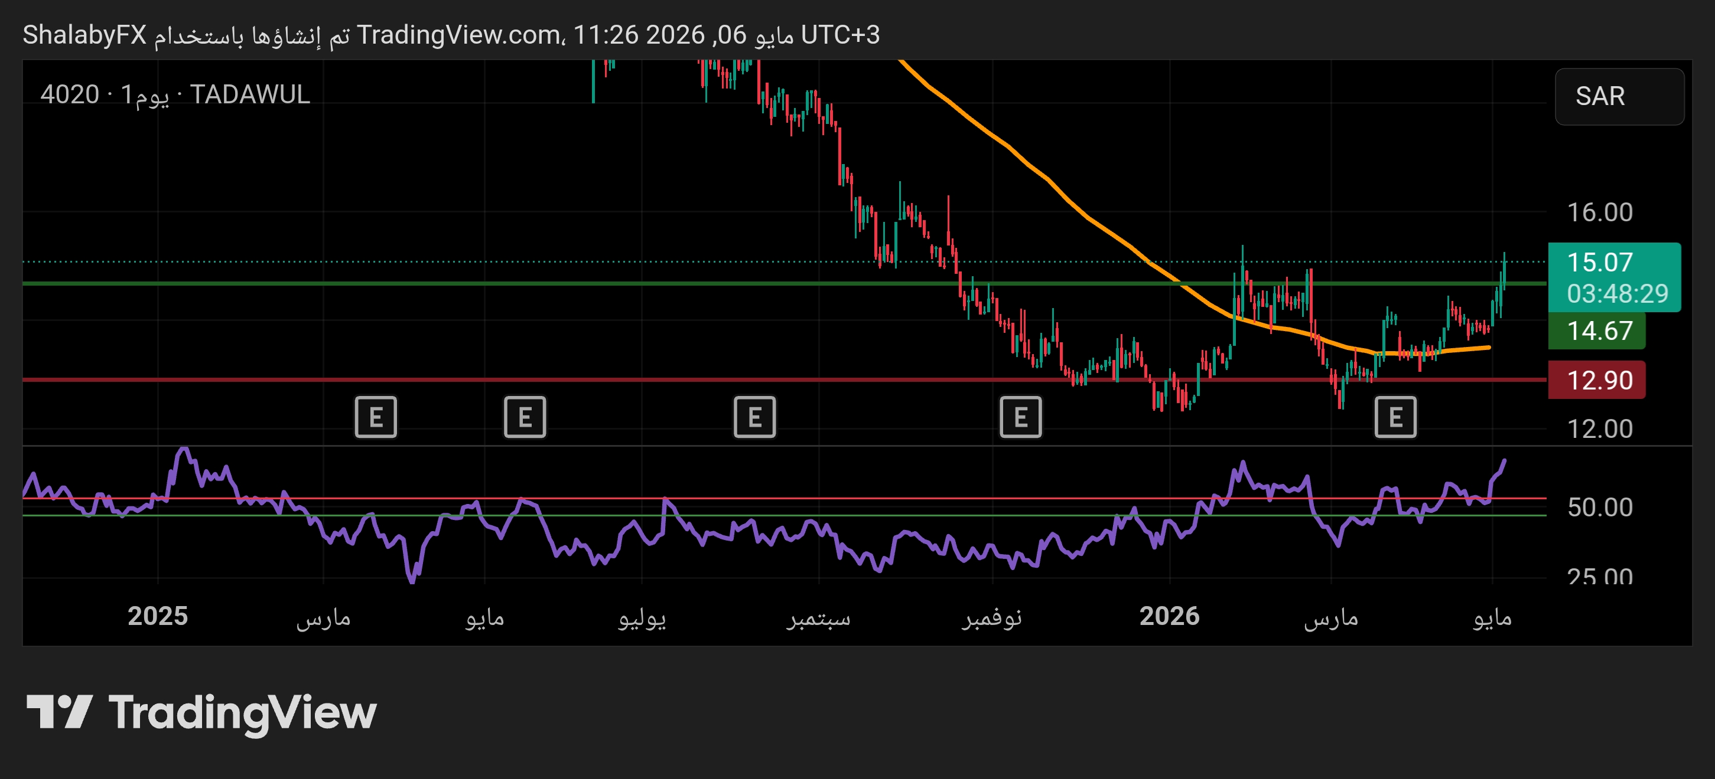Click the سبتمبر label on time axis
Screen dimensions: 1715x779
point(818,618)
